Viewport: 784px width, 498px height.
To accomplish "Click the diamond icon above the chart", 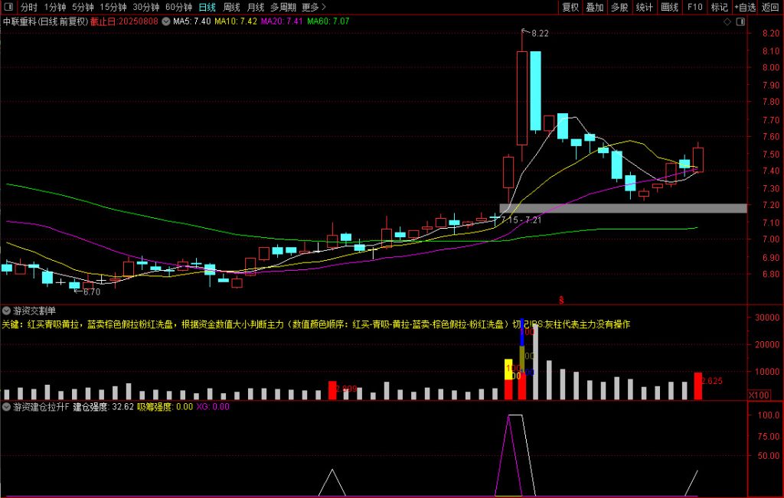I will [727, 22].
